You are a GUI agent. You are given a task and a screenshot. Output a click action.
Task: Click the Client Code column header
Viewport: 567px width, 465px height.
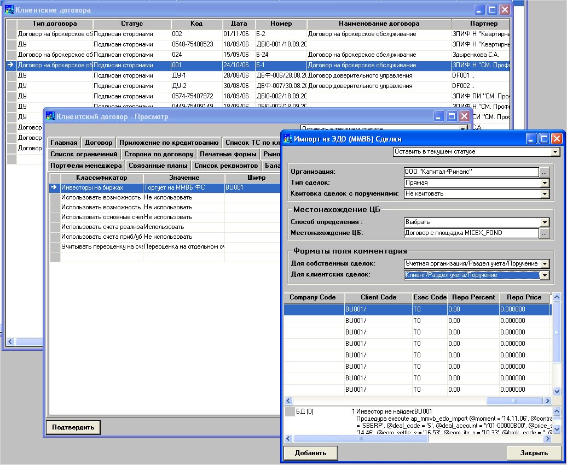click(x=378, y=297)
